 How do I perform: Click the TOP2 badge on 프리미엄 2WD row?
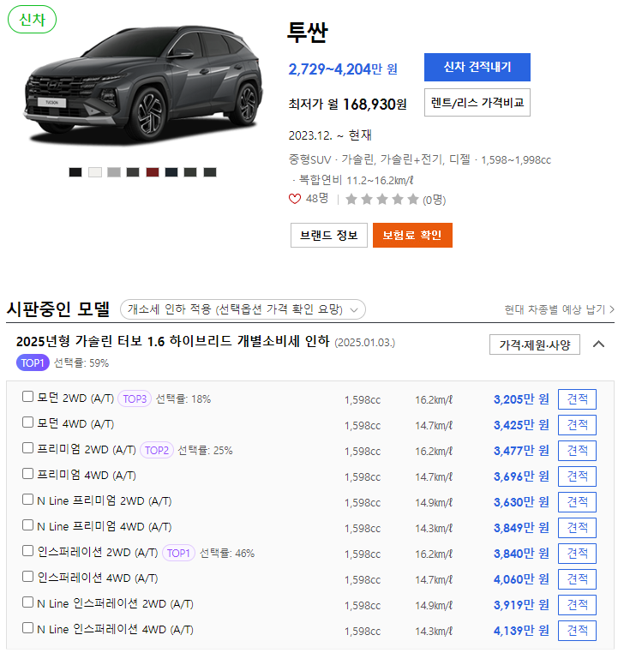(157, 450)
